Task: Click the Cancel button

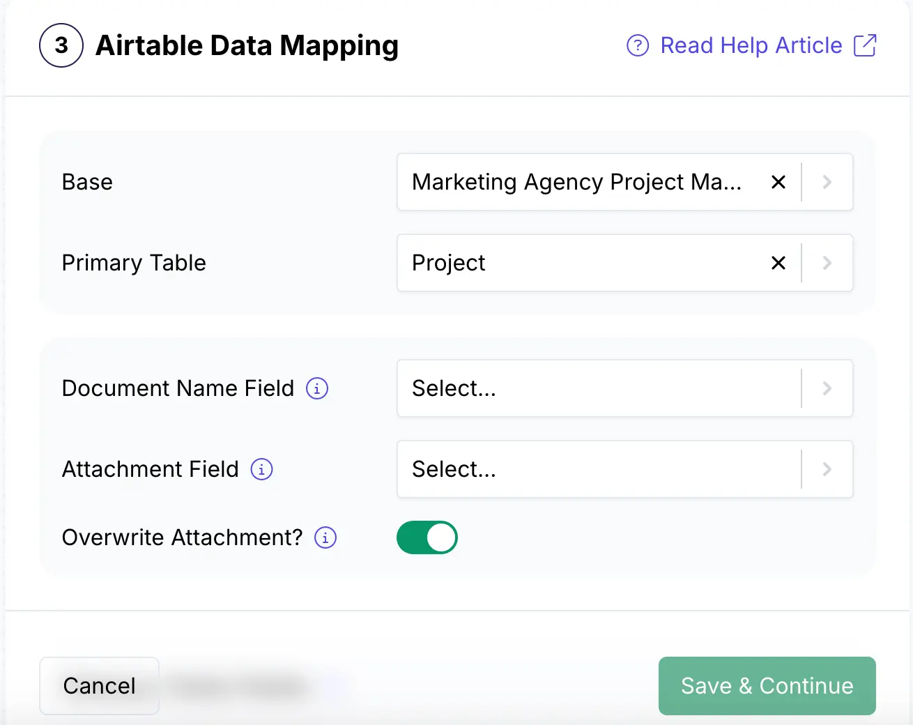Action: (99, 686)
